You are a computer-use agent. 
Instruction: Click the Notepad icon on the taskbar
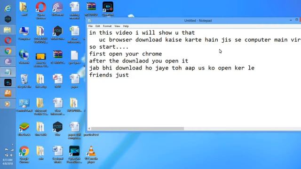coord(8,72)
